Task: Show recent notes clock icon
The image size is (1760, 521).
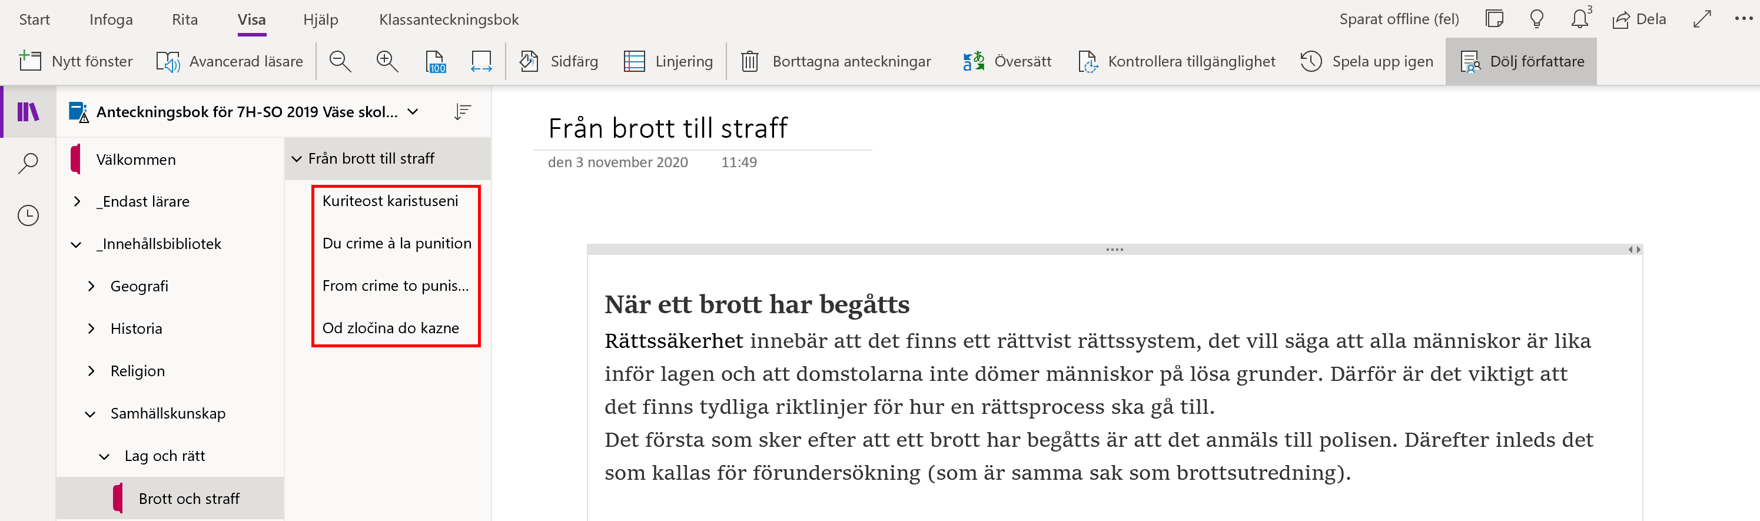Action: (x=28, y=215)
